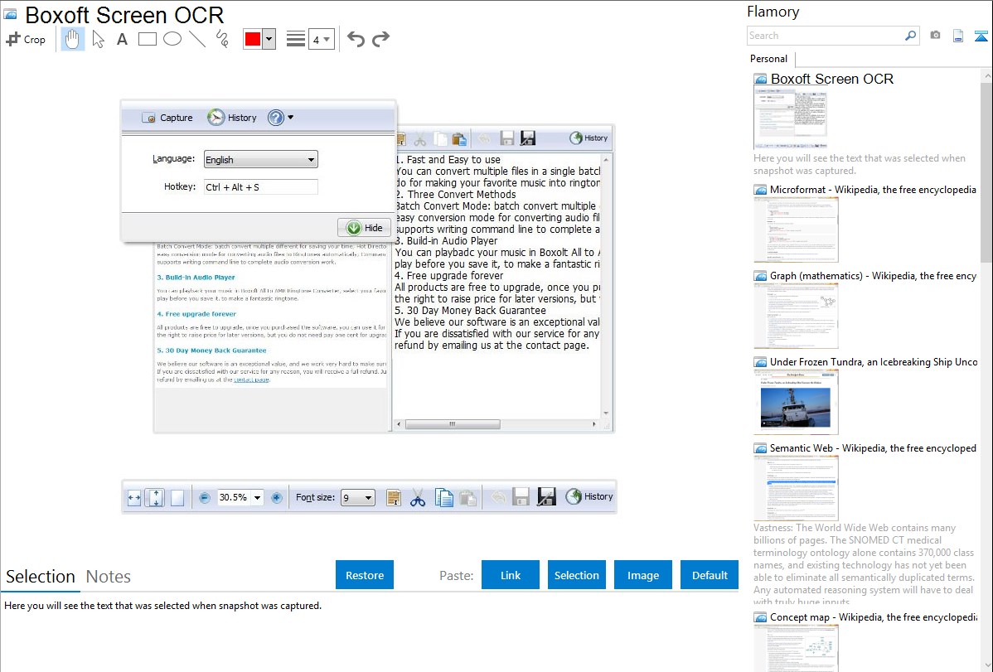Click the save-as icon in bottom toolbar
Screen dimensions: 993x672
coord(546,496)
